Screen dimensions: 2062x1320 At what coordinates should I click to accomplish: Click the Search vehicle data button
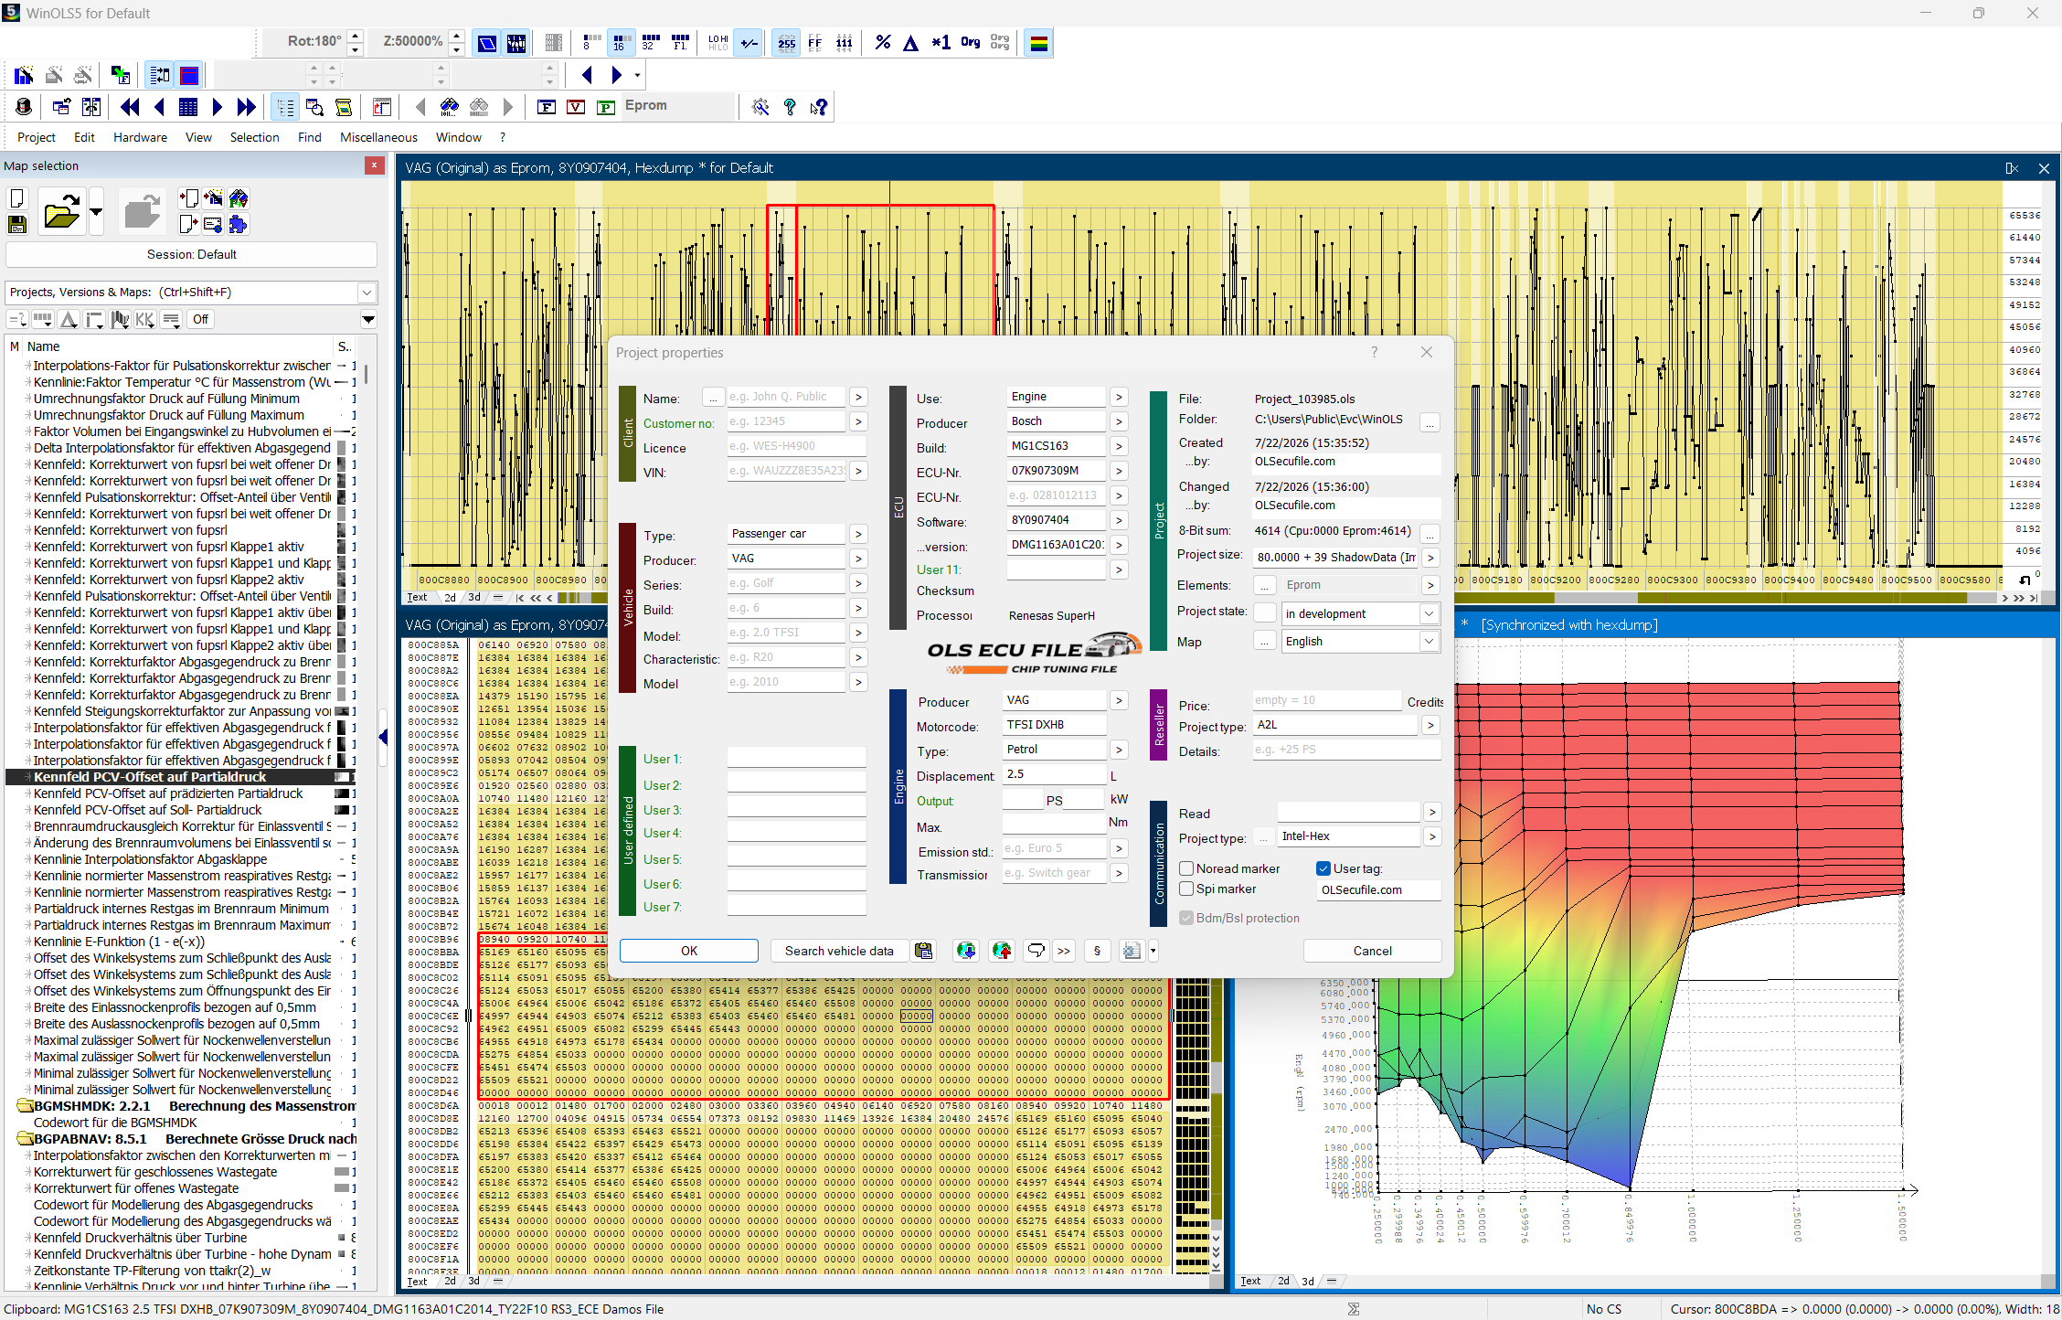[x=839, y=951]
